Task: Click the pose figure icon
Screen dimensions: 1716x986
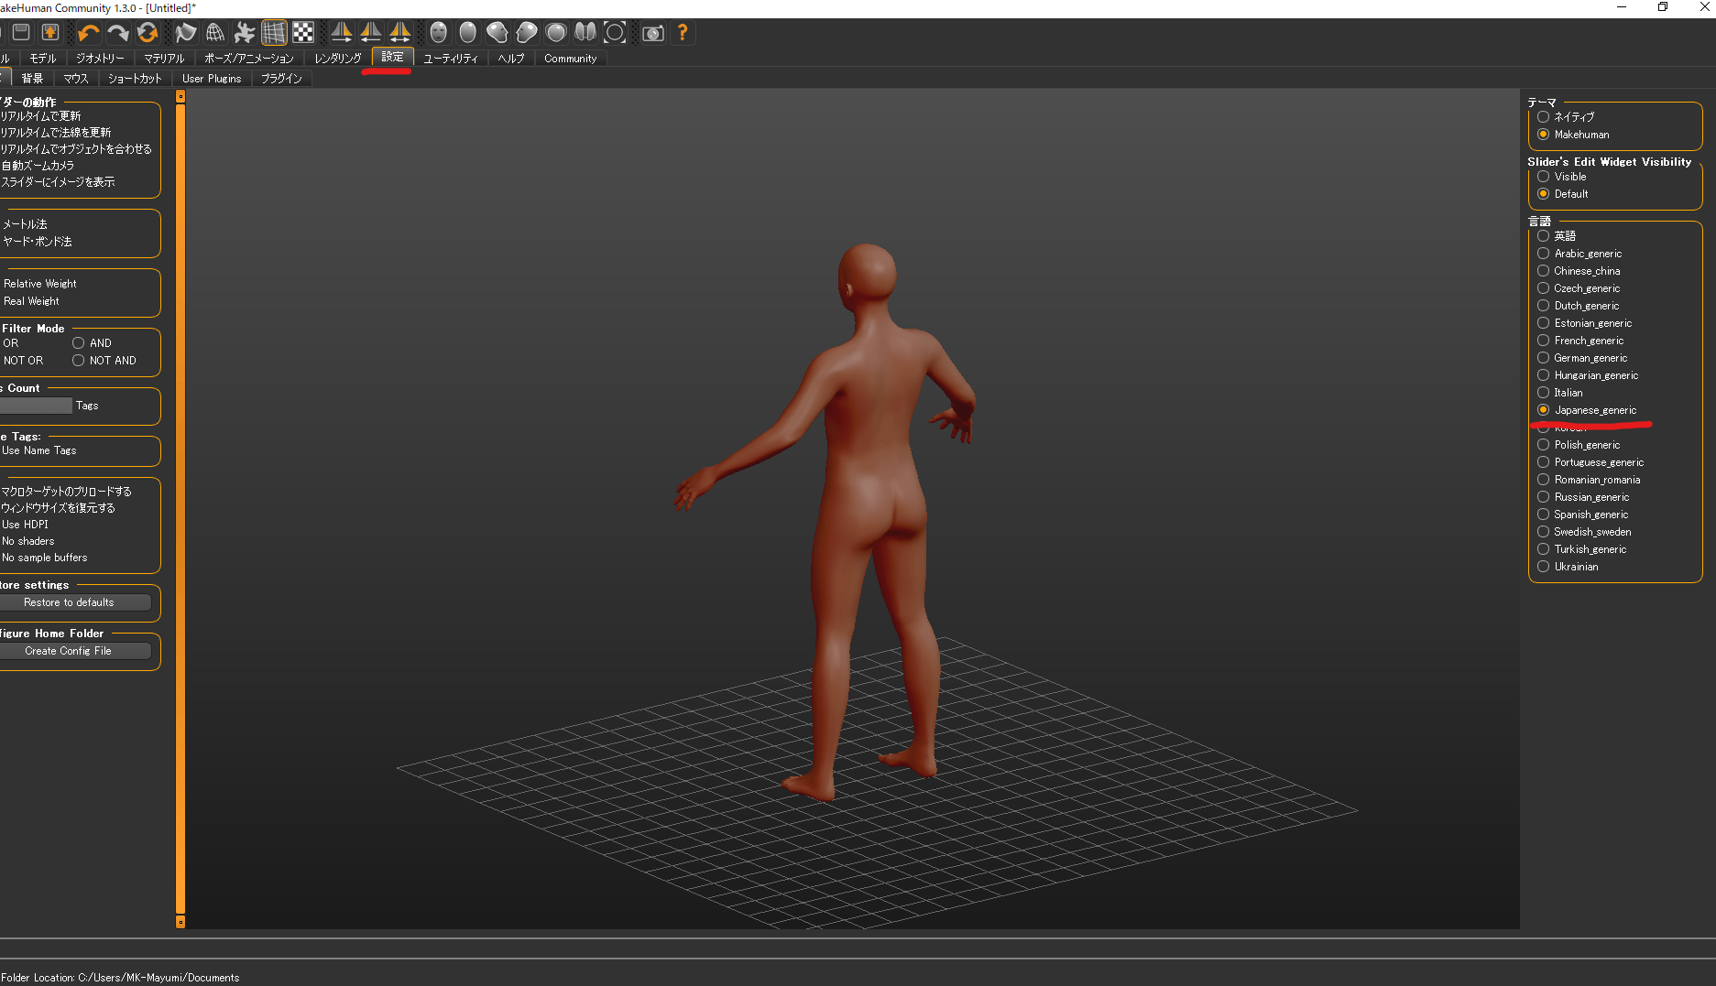Action: pyautogui.click(x=245, y=34)
